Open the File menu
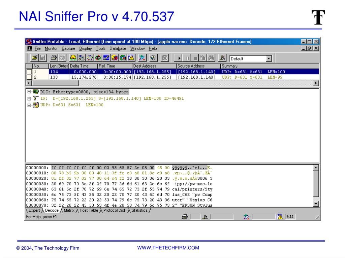Screen dimensions: 345x258 [38, 48]
